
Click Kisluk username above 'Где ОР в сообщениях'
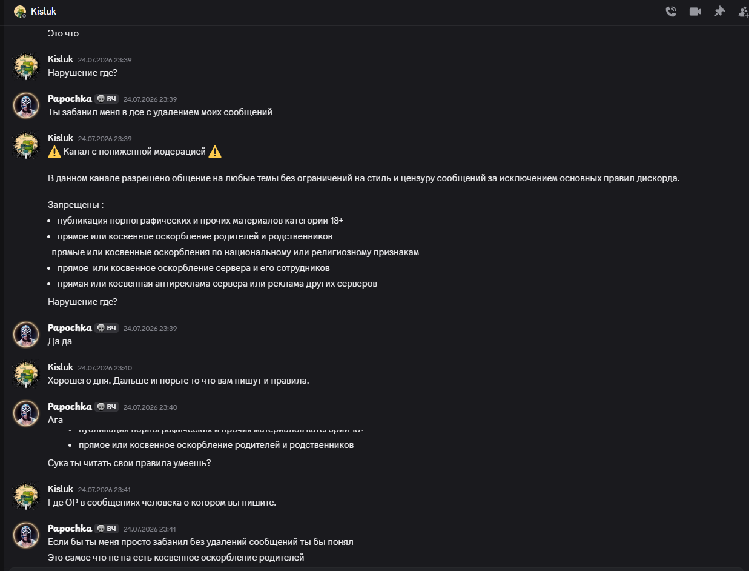click(60, 489)
